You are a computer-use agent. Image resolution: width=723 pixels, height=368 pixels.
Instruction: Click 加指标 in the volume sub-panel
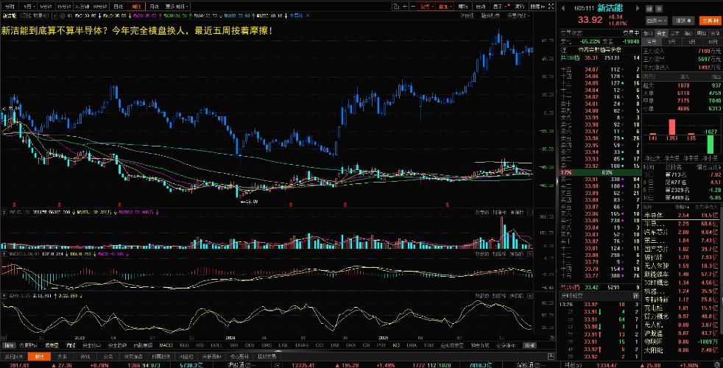pyautogui.click(x=498, y=213)
